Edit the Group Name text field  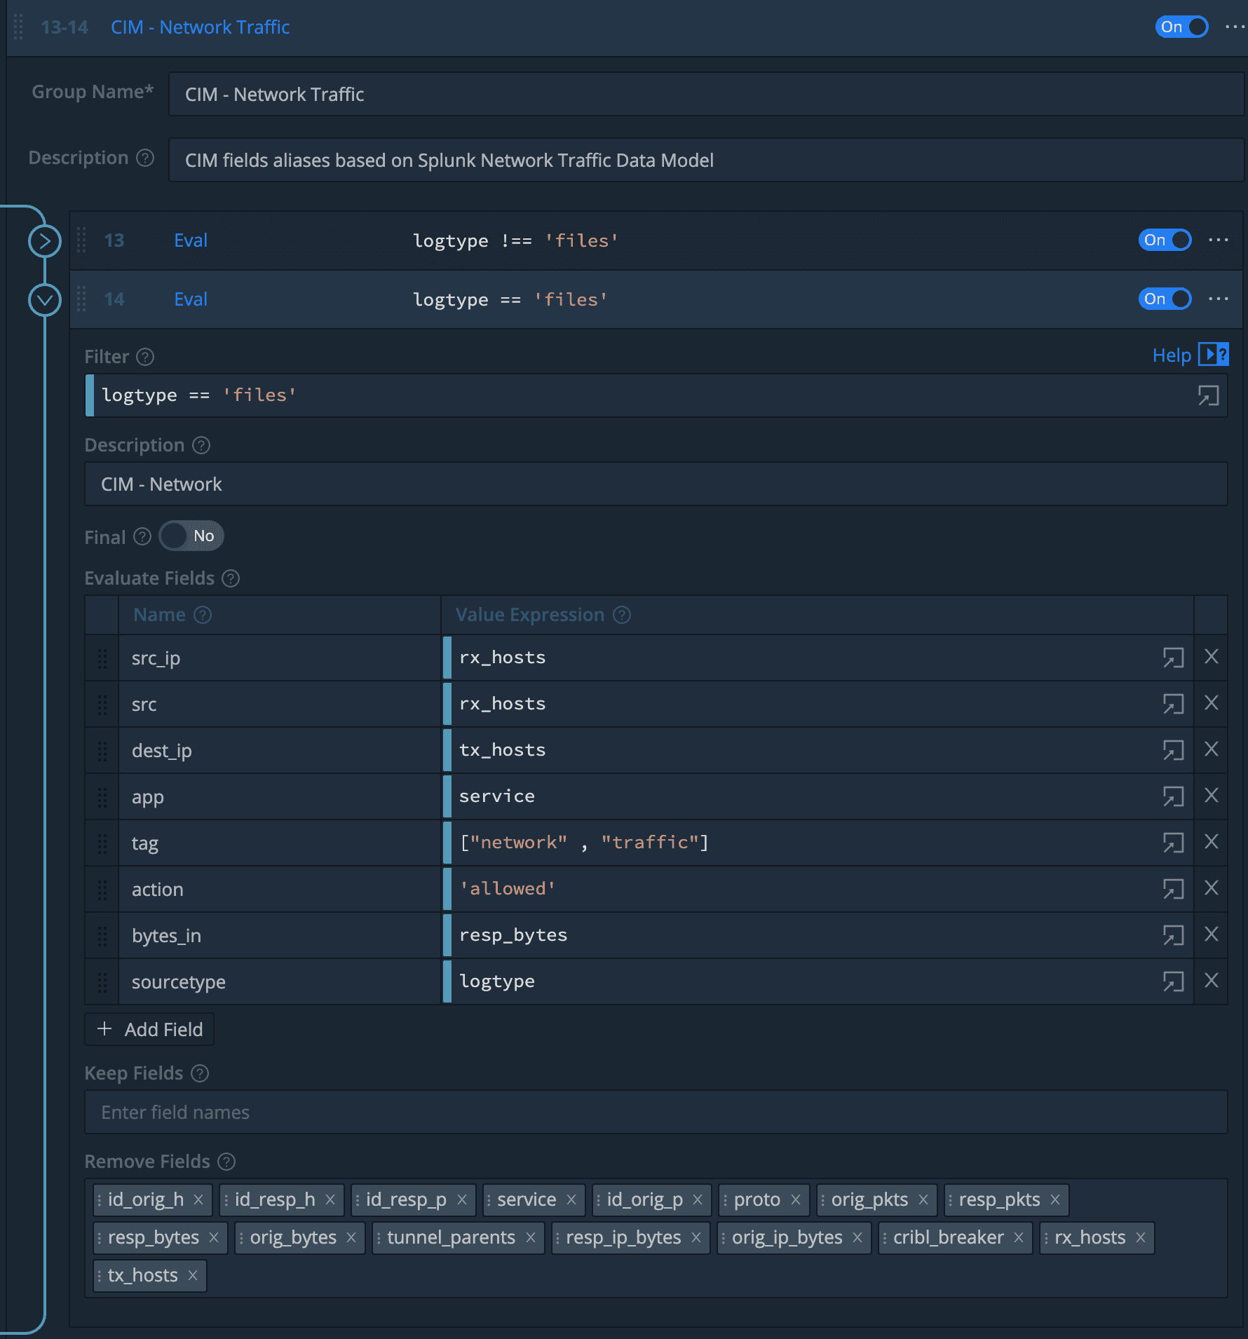706,95
